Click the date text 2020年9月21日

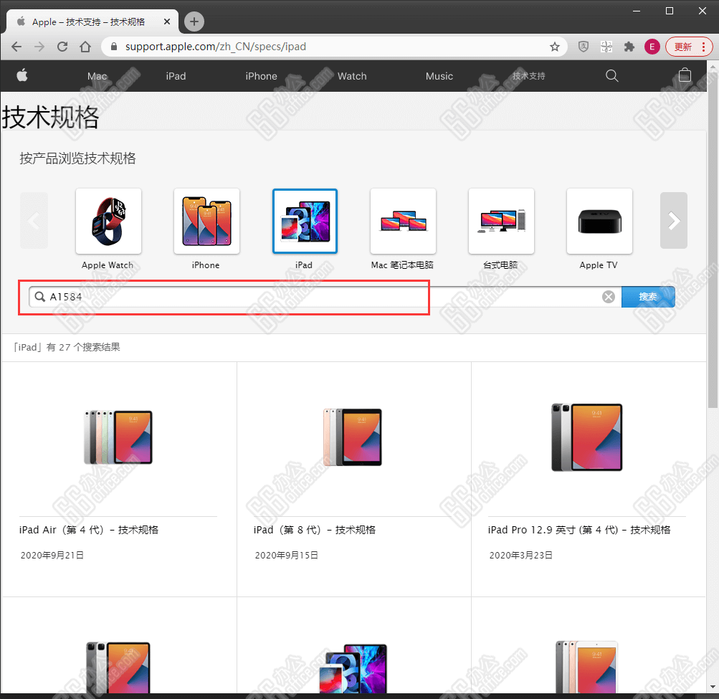coord(52,556)
